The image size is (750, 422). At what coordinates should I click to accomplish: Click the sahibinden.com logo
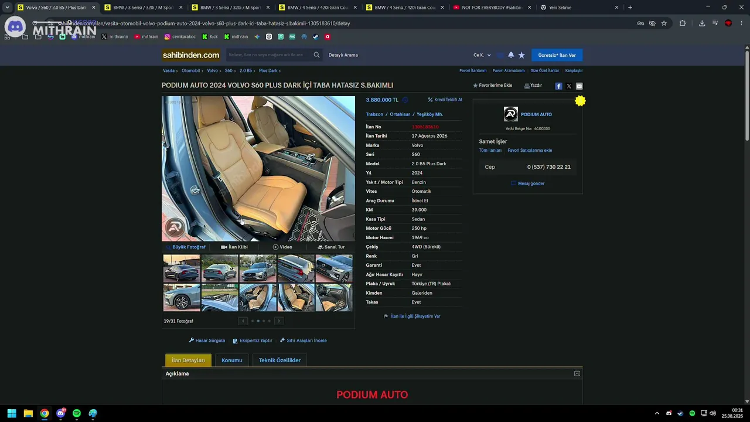pyautogui.click(x=191, y=55)
